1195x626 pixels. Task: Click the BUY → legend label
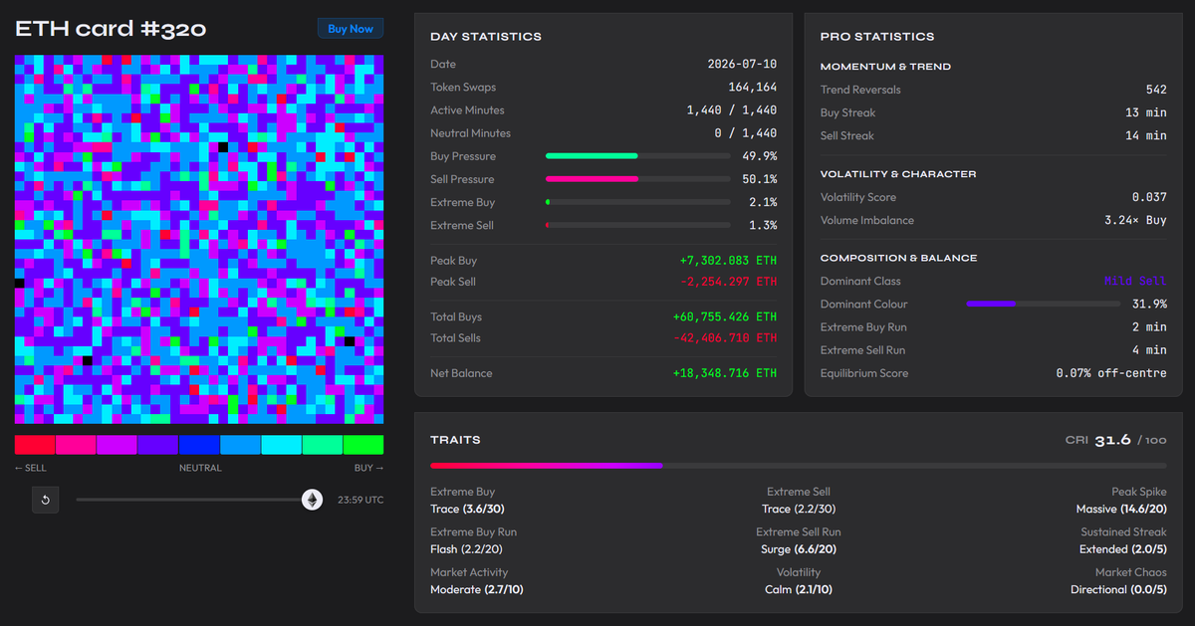(368, 468)
